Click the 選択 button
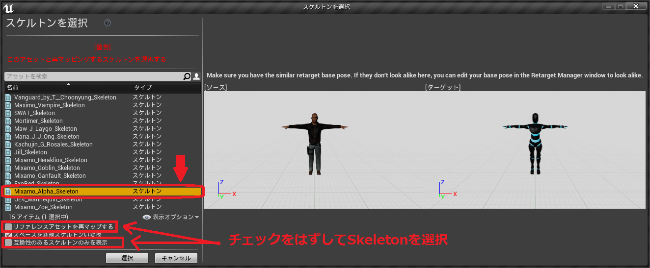Image resolution: width=650 pixels, height=268 pixels. 127,258
